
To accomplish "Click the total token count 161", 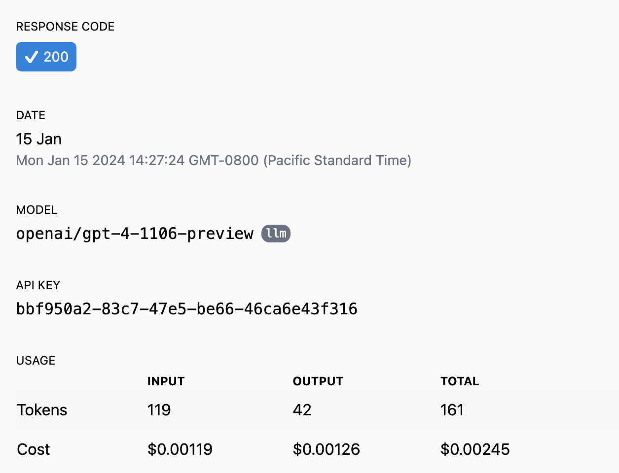I will click(x=452, y=409).
